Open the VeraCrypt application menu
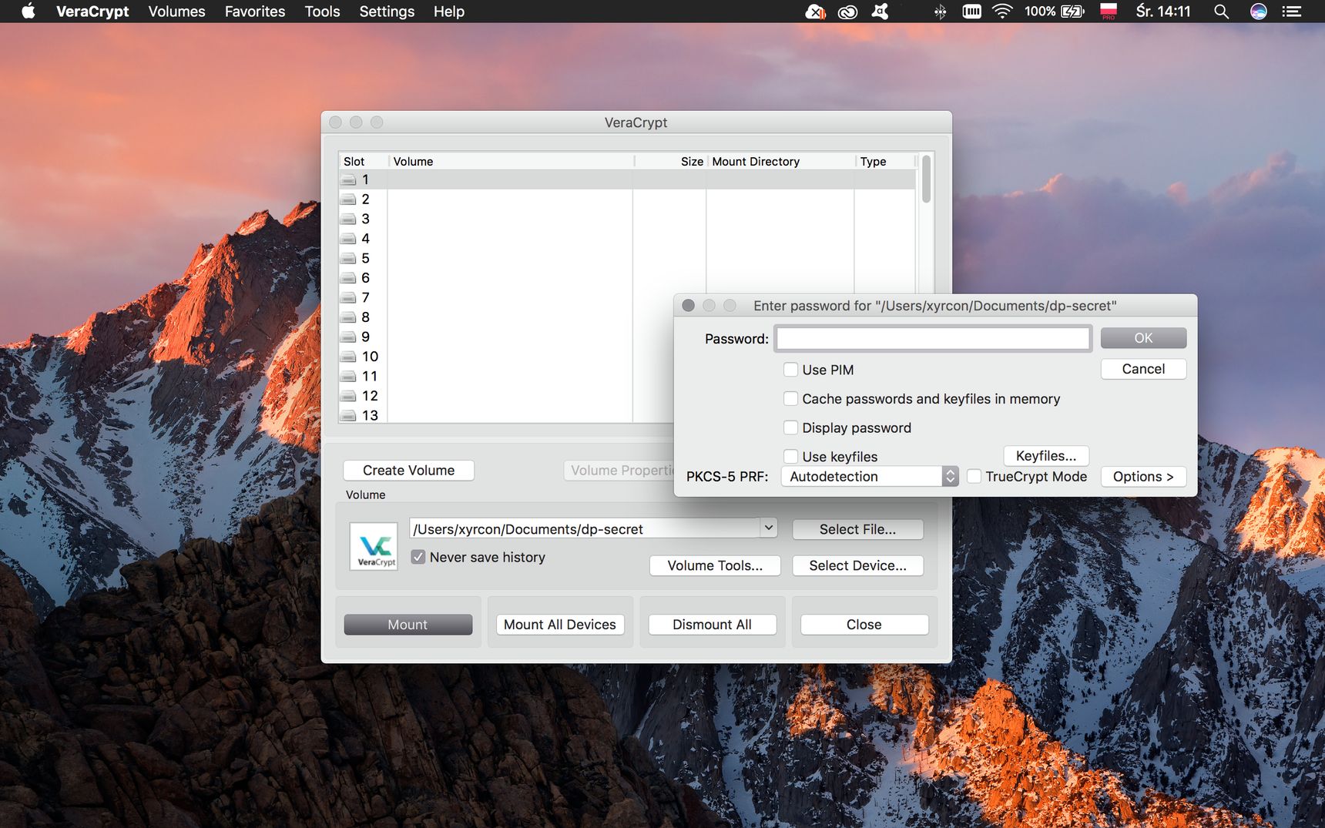Viewport: 1325px width, 828px height. (92, 12)
